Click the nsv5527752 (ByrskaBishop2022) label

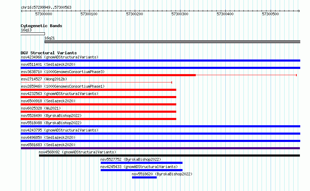(x=131, y=159)
